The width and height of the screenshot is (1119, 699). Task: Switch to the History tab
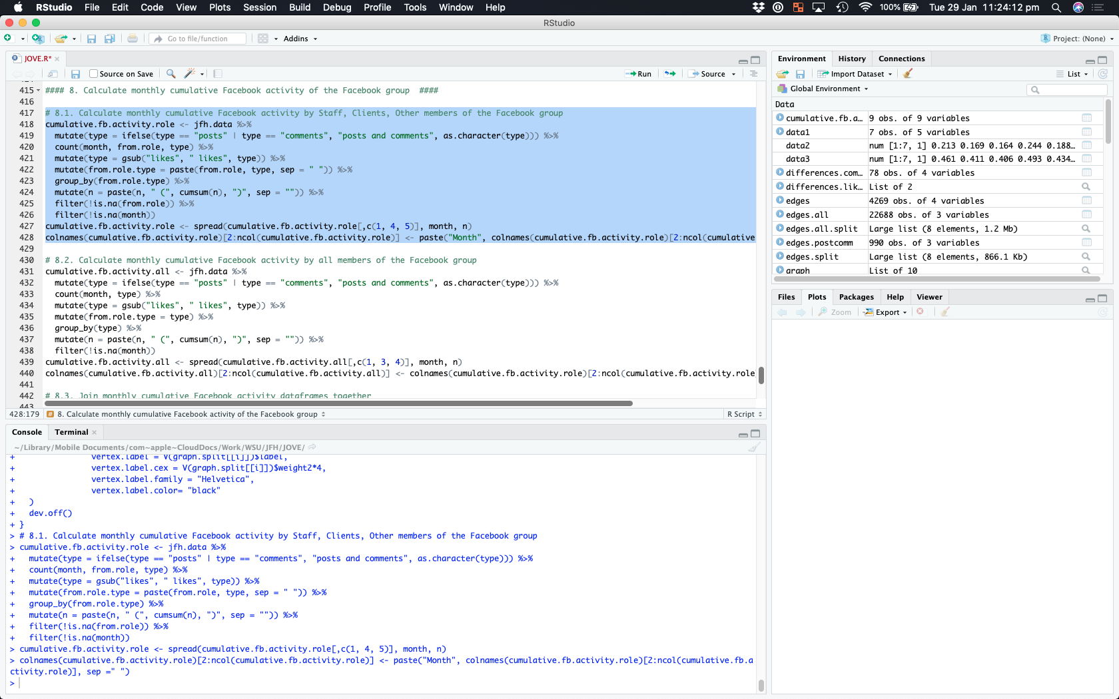click(852, 59)
